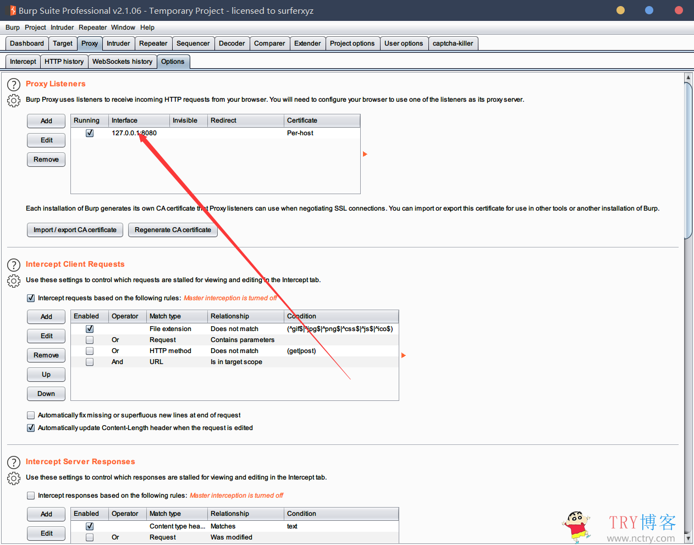This screenshot has height=545, width=694.
Task: Toggle Intercept requests based on following rules
Action: pos(31,298)
